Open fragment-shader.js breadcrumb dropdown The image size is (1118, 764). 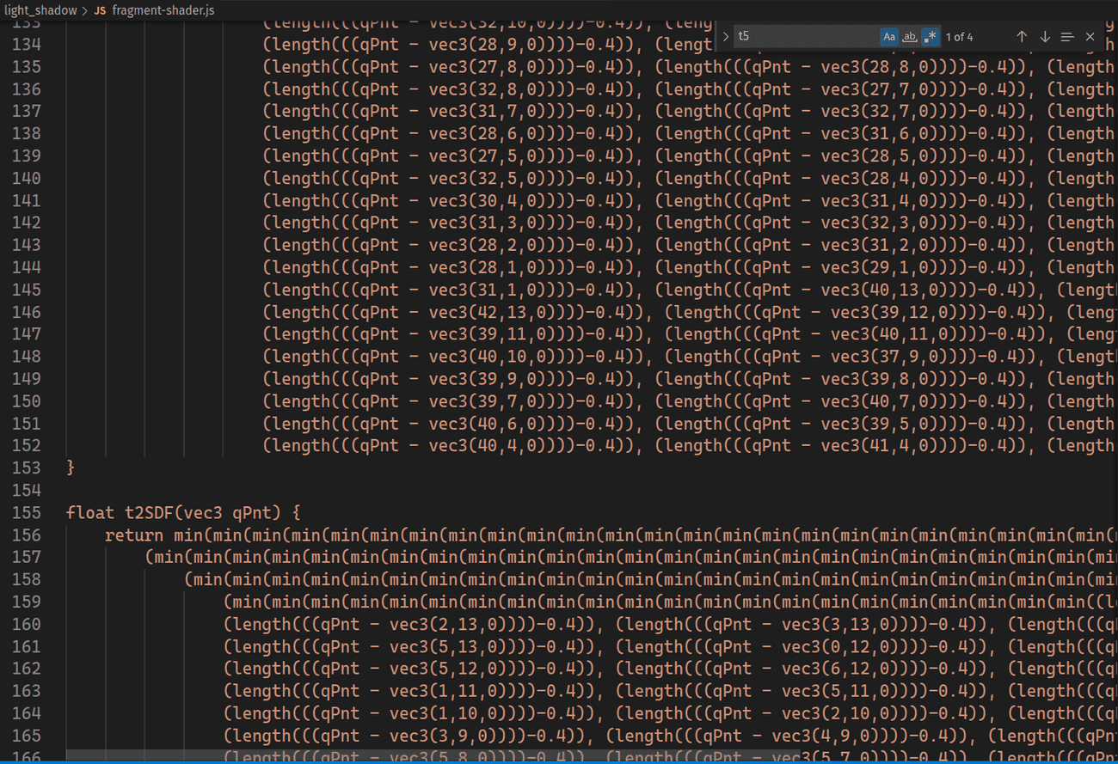point(163,10)
